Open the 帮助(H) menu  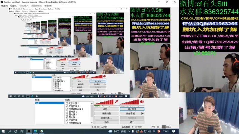coord(48,6)
